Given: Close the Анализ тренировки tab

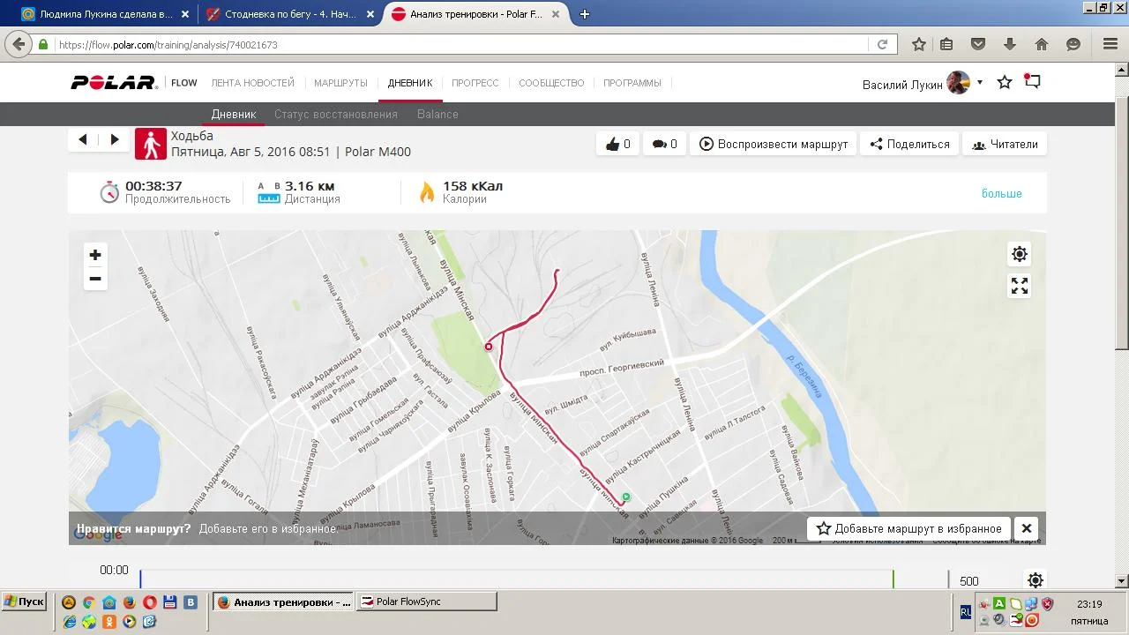Looking at the screenshot, I should point(556,14).
